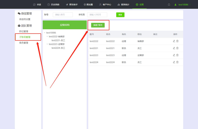Switch to 朋友圈 in the top navigation
Image resolution: width=198 pixels, height=129 pixels.
88,5
